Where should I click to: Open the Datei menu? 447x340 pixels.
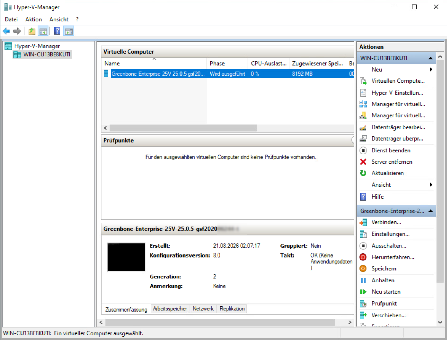pos(11,19)
